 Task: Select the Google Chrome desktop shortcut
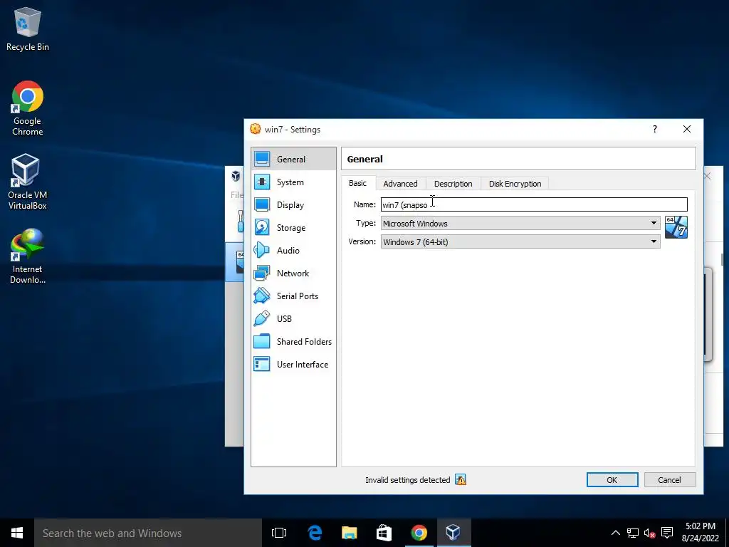[x=28, y=108]
